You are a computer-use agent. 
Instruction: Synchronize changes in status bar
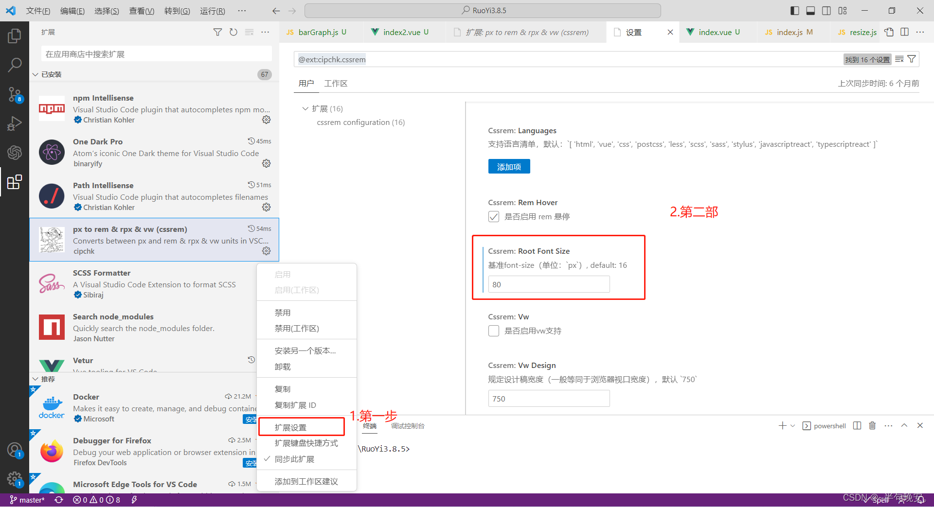(59, 500)
